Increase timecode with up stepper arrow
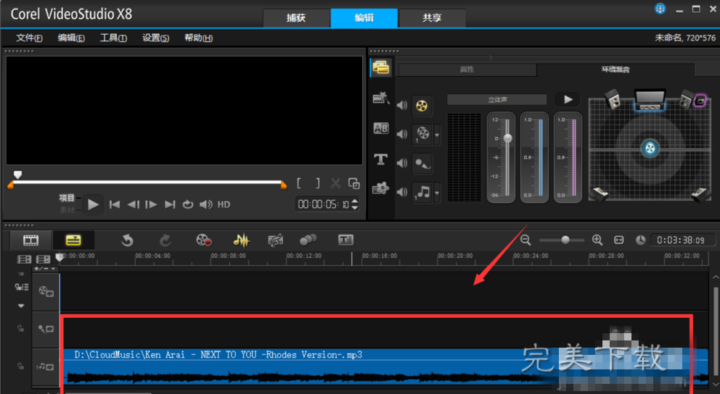This screenshot has width=720, height=394. (354, 201)
